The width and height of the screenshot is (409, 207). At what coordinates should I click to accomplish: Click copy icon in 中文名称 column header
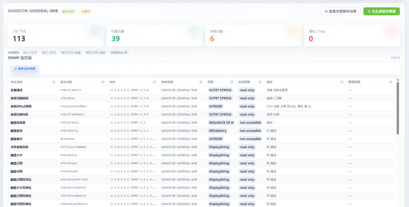pos(54,82)
